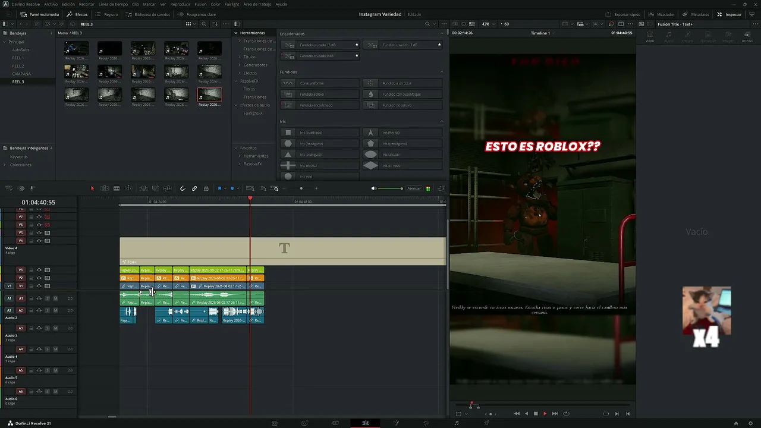Screen dimensions: 761x428
Task: Favorite the Fundido cruzado 0 dB star
Action: [x=357, y=56]
